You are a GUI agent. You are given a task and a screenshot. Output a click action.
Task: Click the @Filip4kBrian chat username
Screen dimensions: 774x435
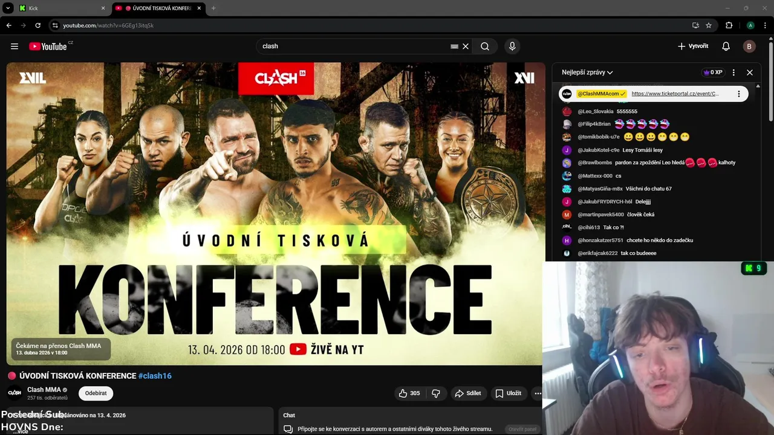(x=594, y=124)
